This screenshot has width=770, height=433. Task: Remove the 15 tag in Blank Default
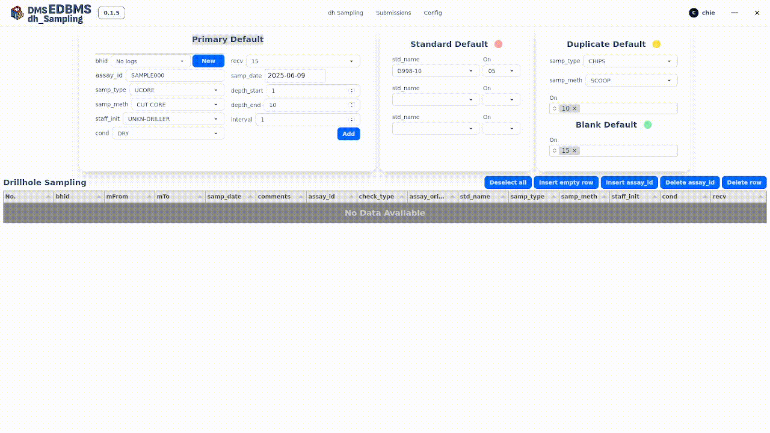pos(574,151)
